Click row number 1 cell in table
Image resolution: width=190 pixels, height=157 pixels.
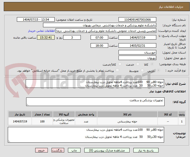182,121
